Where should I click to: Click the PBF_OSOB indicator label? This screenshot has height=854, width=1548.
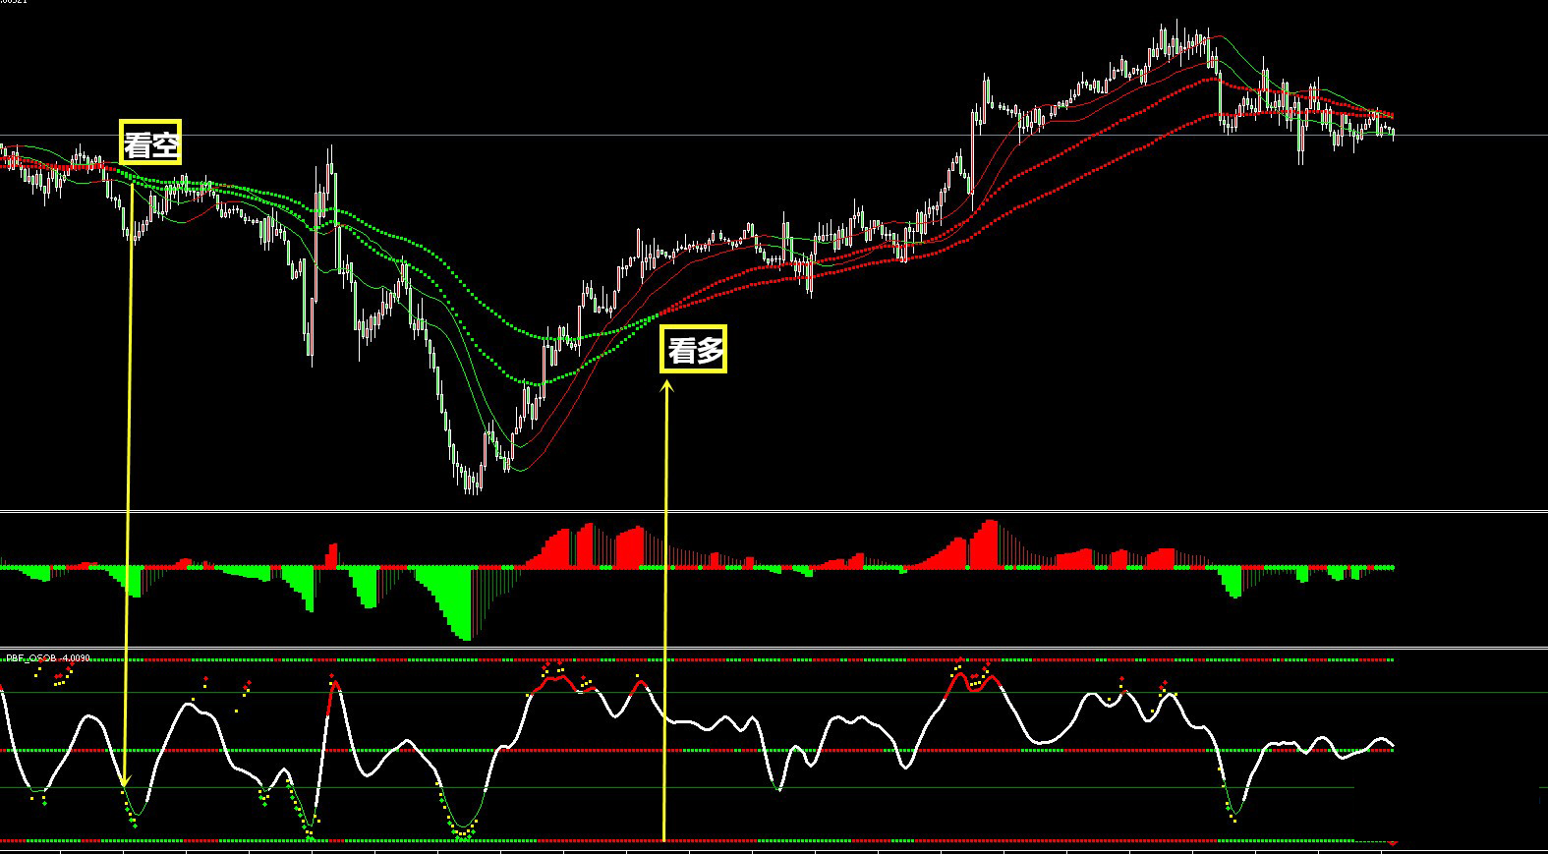click(47, 658)
